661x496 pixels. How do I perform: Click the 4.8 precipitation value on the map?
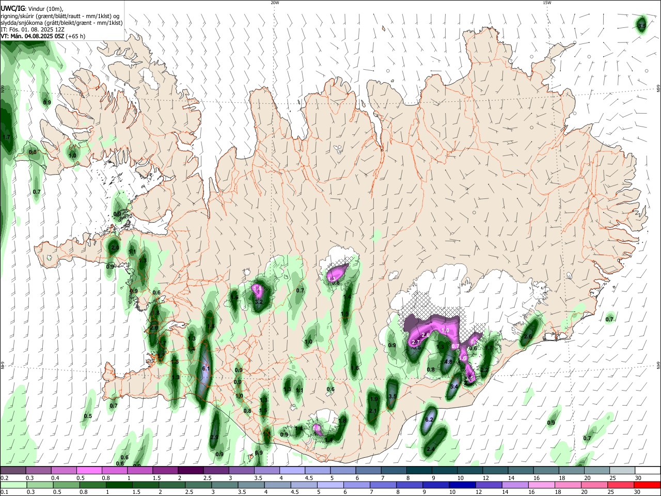point(448,362)
